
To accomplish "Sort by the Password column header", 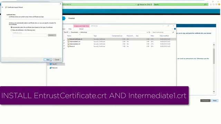I will pos(130,36).
